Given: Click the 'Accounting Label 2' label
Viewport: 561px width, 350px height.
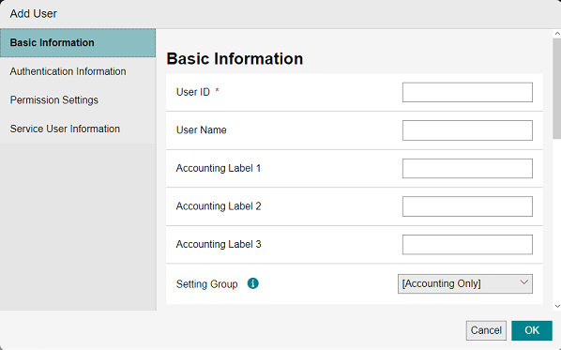Looking at the screenshot, I should (219, 206).
